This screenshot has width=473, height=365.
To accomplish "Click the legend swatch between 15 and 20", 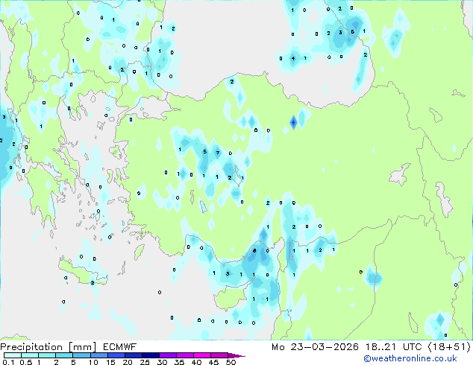I will pyautogui.click(x=116, y=355).
